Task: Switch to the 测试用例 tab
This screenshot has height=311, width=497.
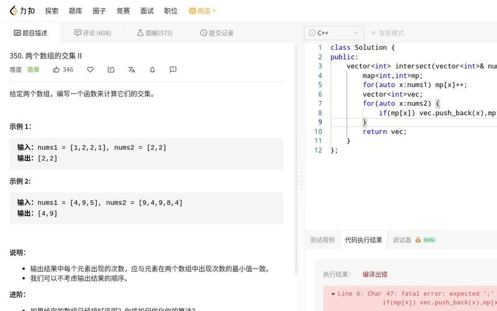Action: click(322, 240)
